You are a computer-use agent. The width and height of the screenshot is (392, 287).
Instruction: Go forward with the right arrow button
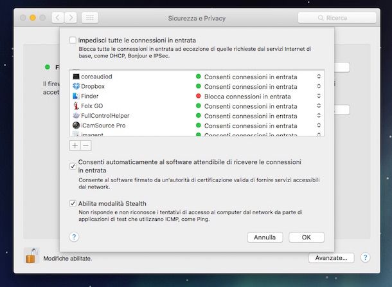[x=71, y=18]
